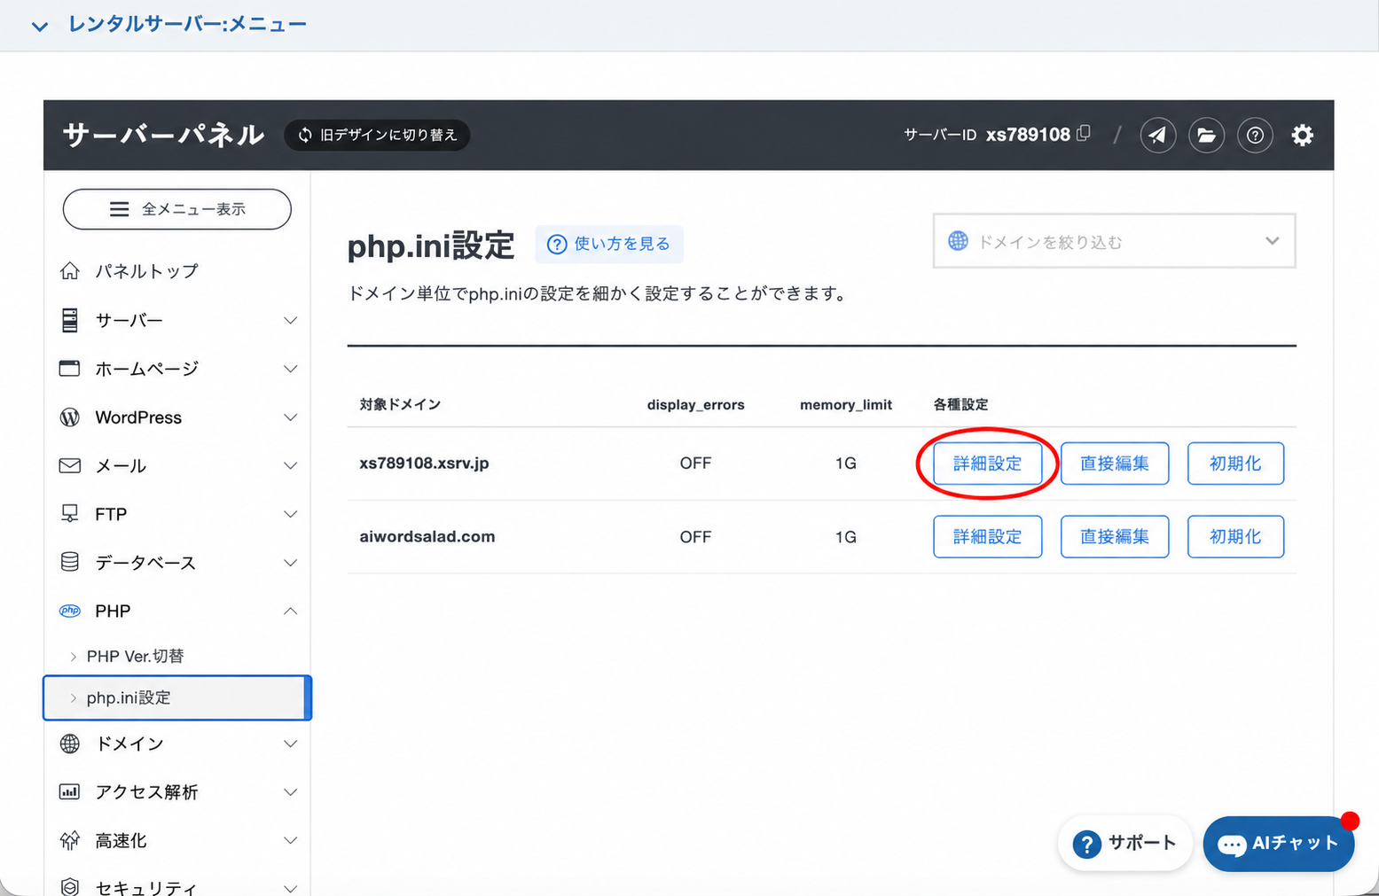Collapse the レンタルサーバー:メニュー chevron
Screen dimensions: 1379x896
coord(40,26)
